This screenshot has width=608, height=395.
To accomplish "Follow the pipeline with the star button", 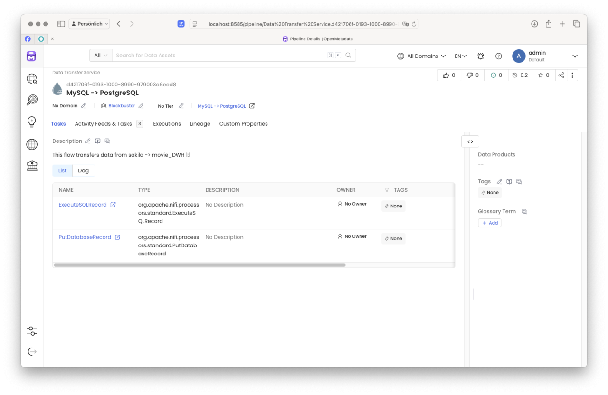I will click(x=543, y=75).
